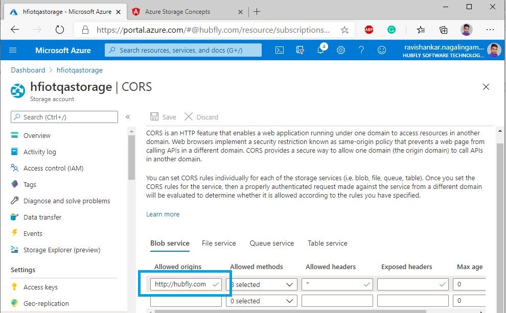The image size is (506, 313).
Task: Open Allowed methods dropdown showing 3 selected
Action: (261, 284)
